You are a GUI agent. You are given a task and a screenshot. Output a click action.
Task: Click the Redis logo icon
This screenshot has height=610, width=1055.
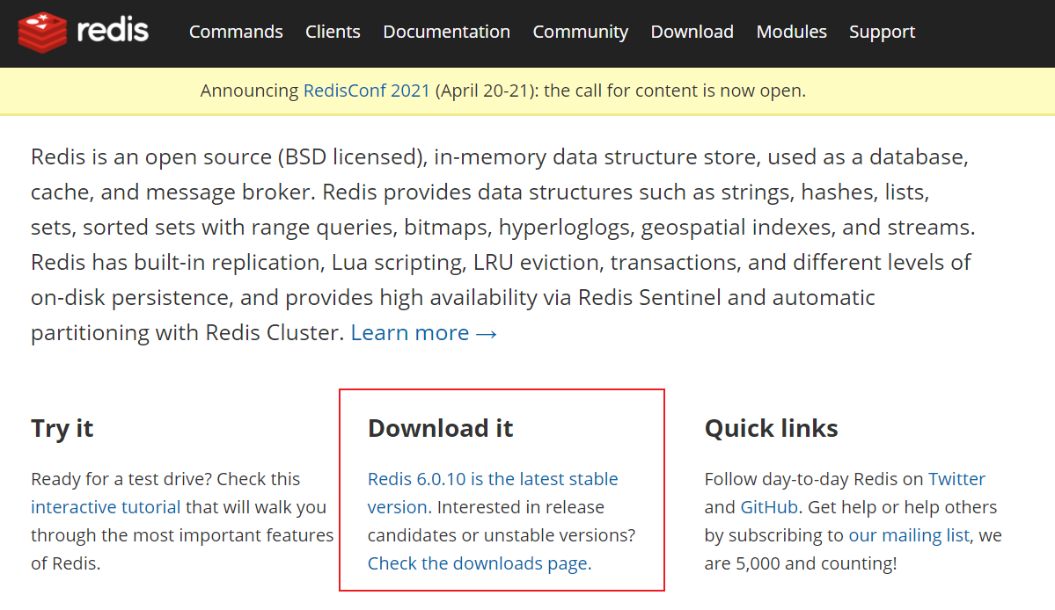click(42, 32)
